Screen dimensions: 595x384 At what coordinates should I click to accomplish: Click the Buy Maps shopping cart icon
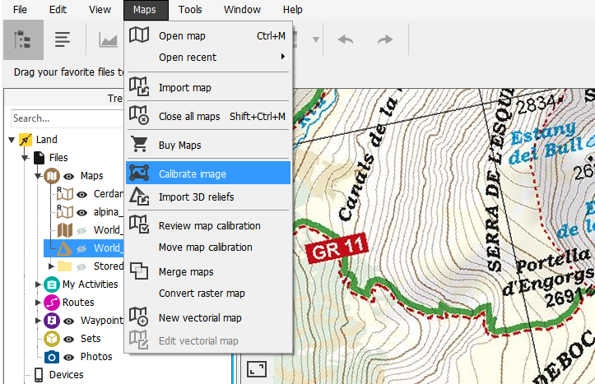pyautogui.click(x=139, y=144)
